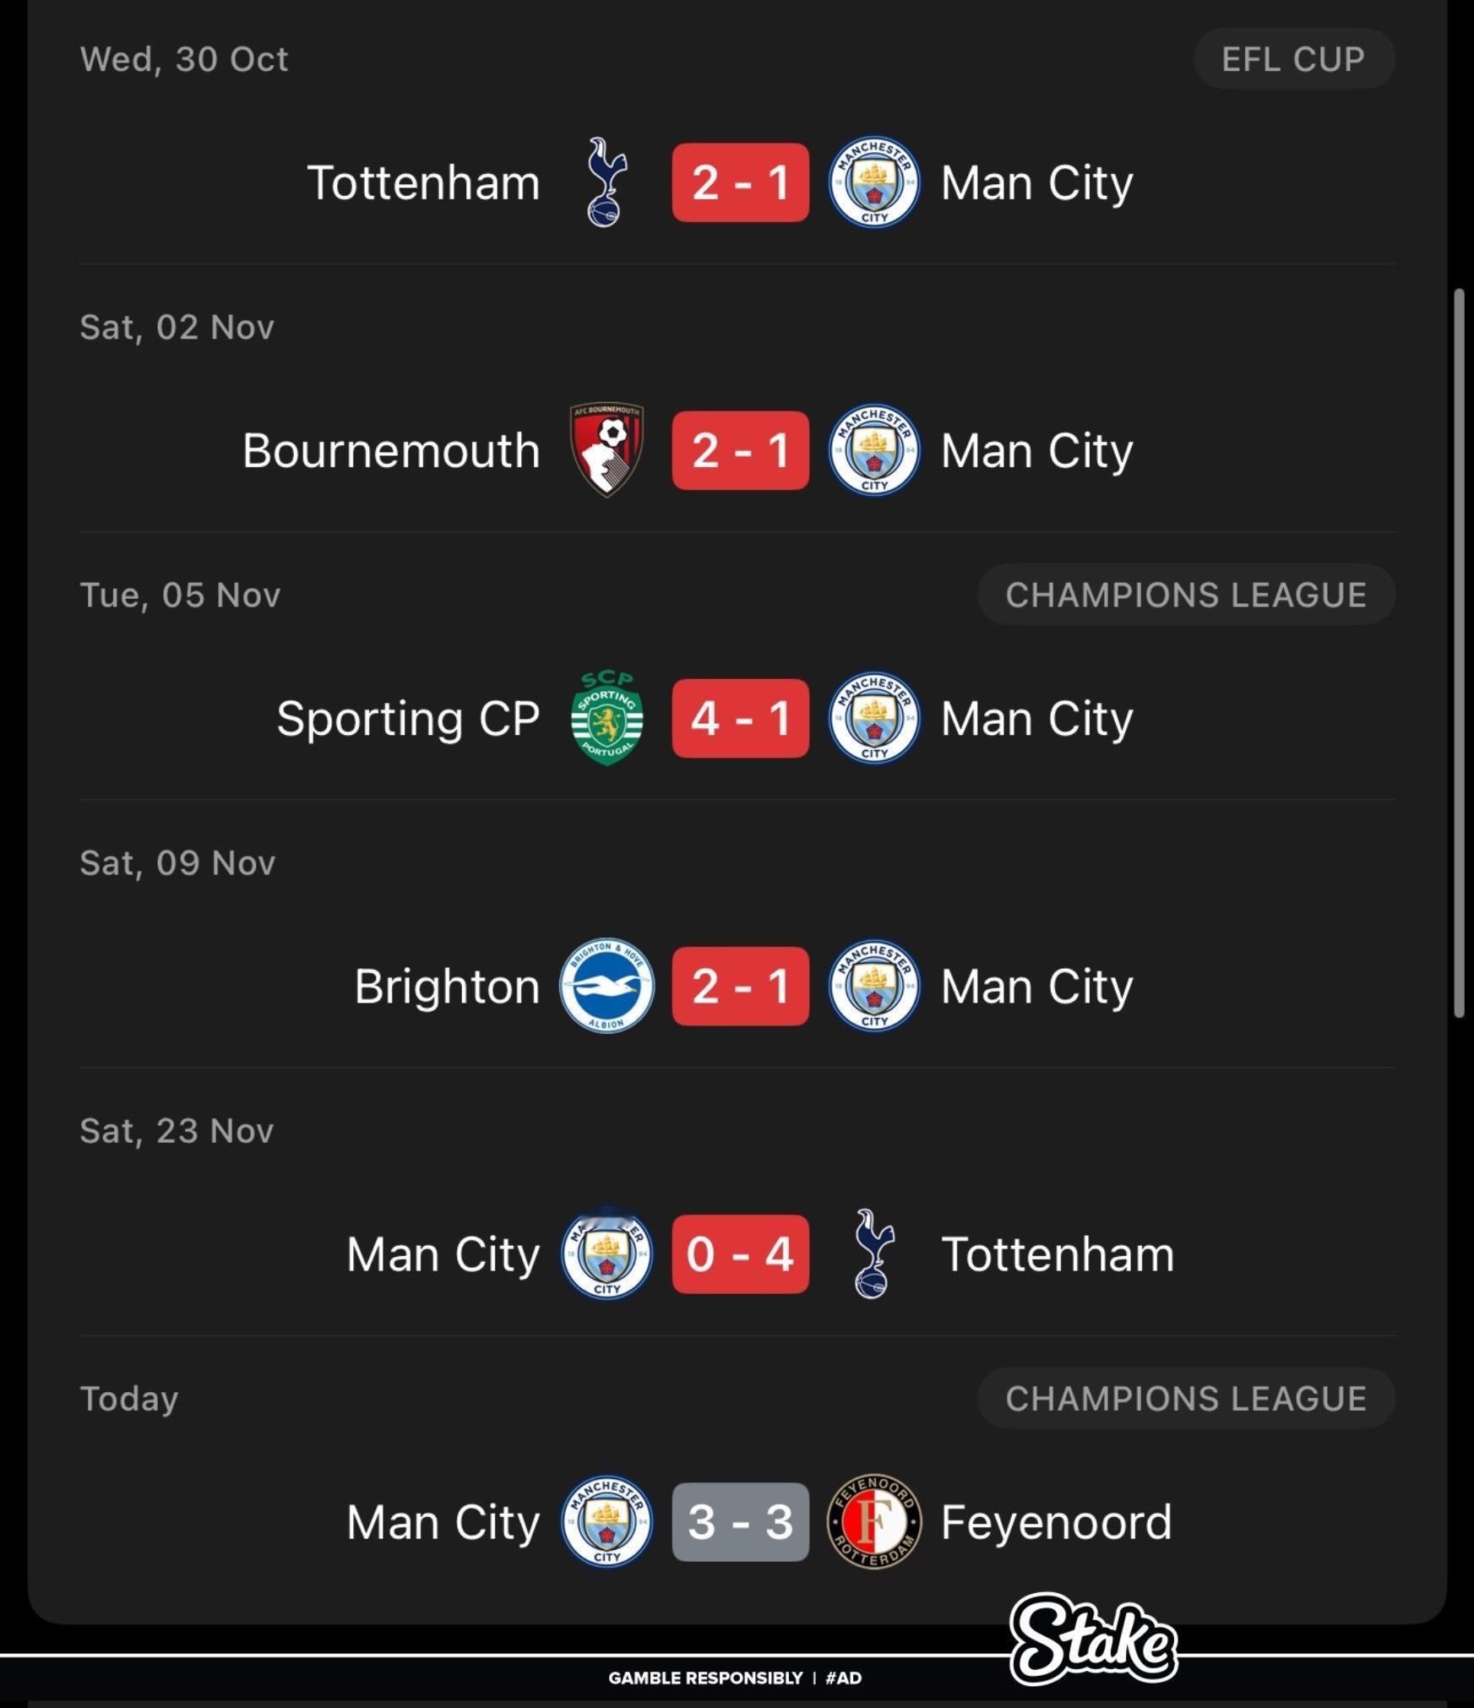1474x1708 pixels.
Task: Open the 3 - 3 Feyenoord draw score
Action: click(x=741, y=1522)
